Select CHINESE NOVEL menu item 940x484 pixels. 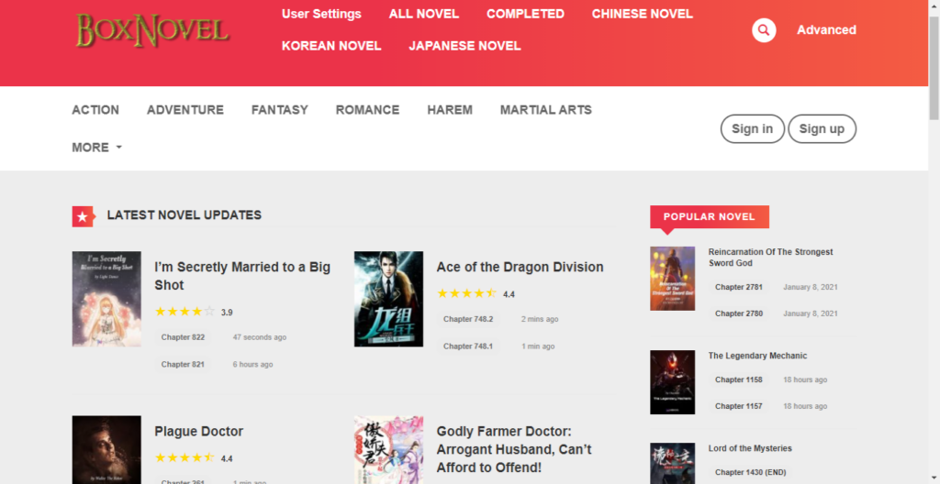[x=642, y=14]
